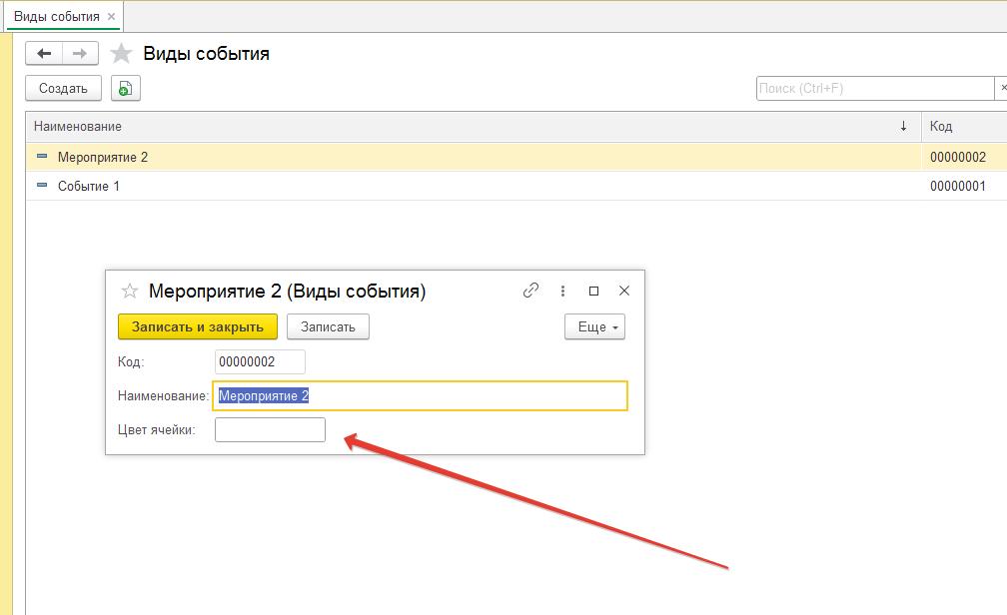
Task: Click the Цвет ячейки color field
Action: coord(270,430)
